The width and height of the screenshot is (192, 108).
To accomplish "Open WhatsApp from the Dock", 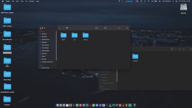I will tap(94, 105).
